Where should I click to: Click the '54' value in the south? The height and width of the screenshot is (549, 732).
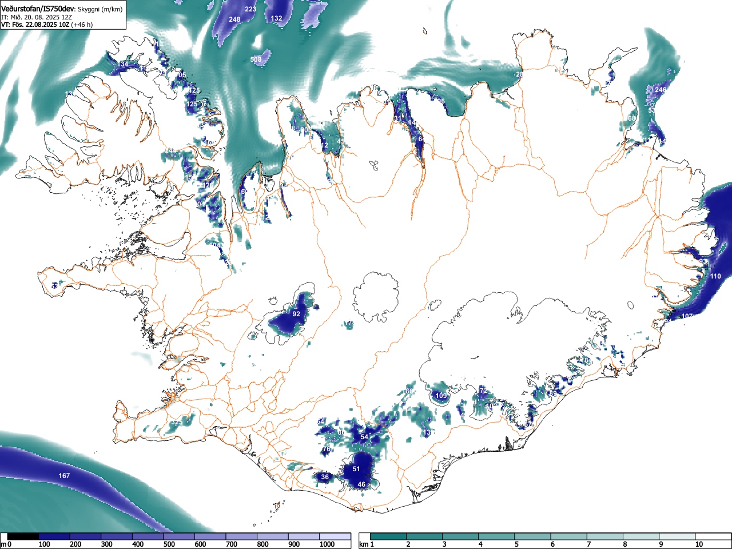364,437
